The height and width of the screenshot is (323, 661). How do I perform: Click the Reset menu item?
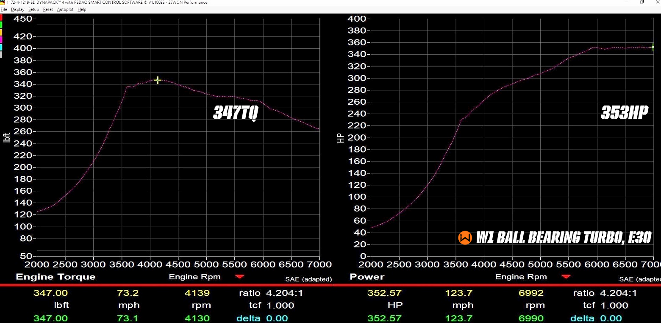pos(48,9)
